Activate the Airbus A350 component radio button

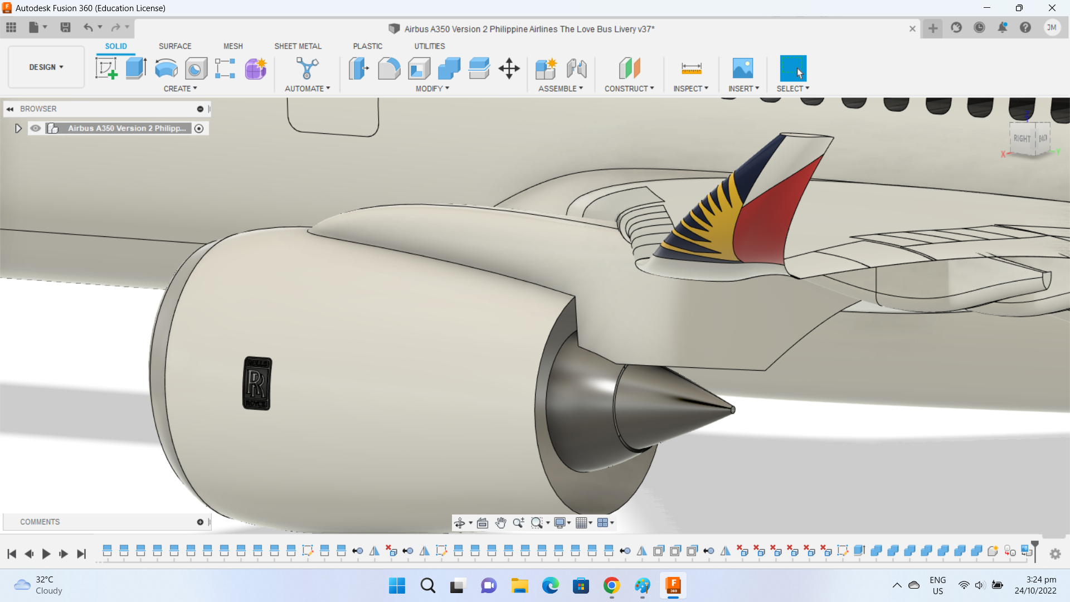click(199, 129)
